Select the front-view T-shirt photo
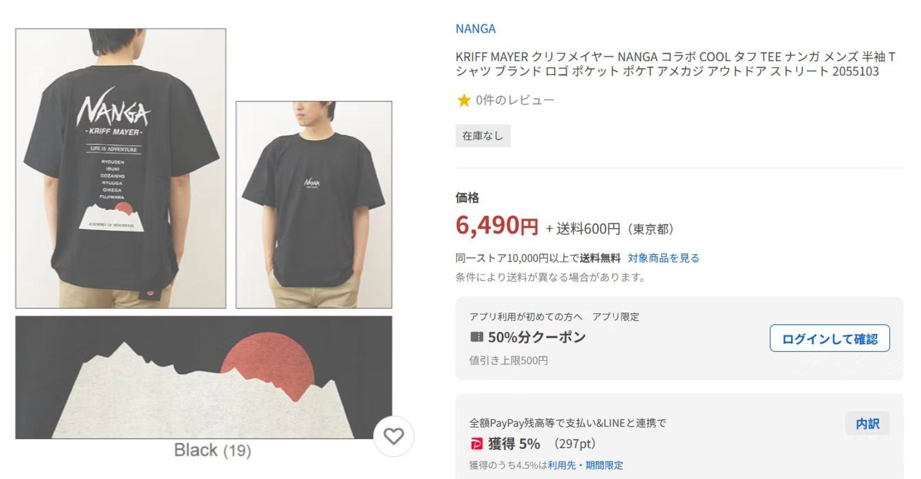The height and width of the screenshot is (479, 921). [x=314, y=204]
